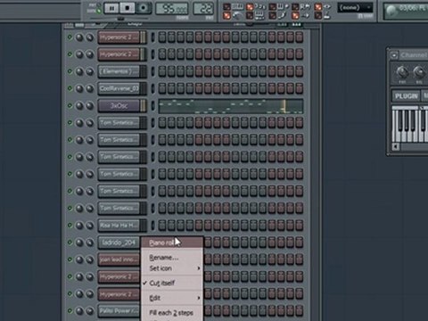This screenshot has width=428, height=321.
Task: Switch to the PLUGIN tab in Channel settings
Action: click(406, 96)
